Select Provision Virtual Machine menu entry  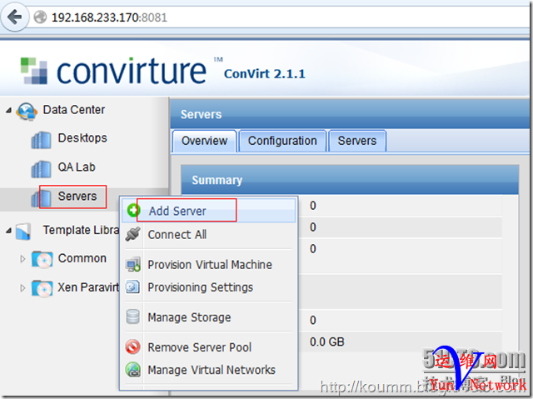[208, 264]
